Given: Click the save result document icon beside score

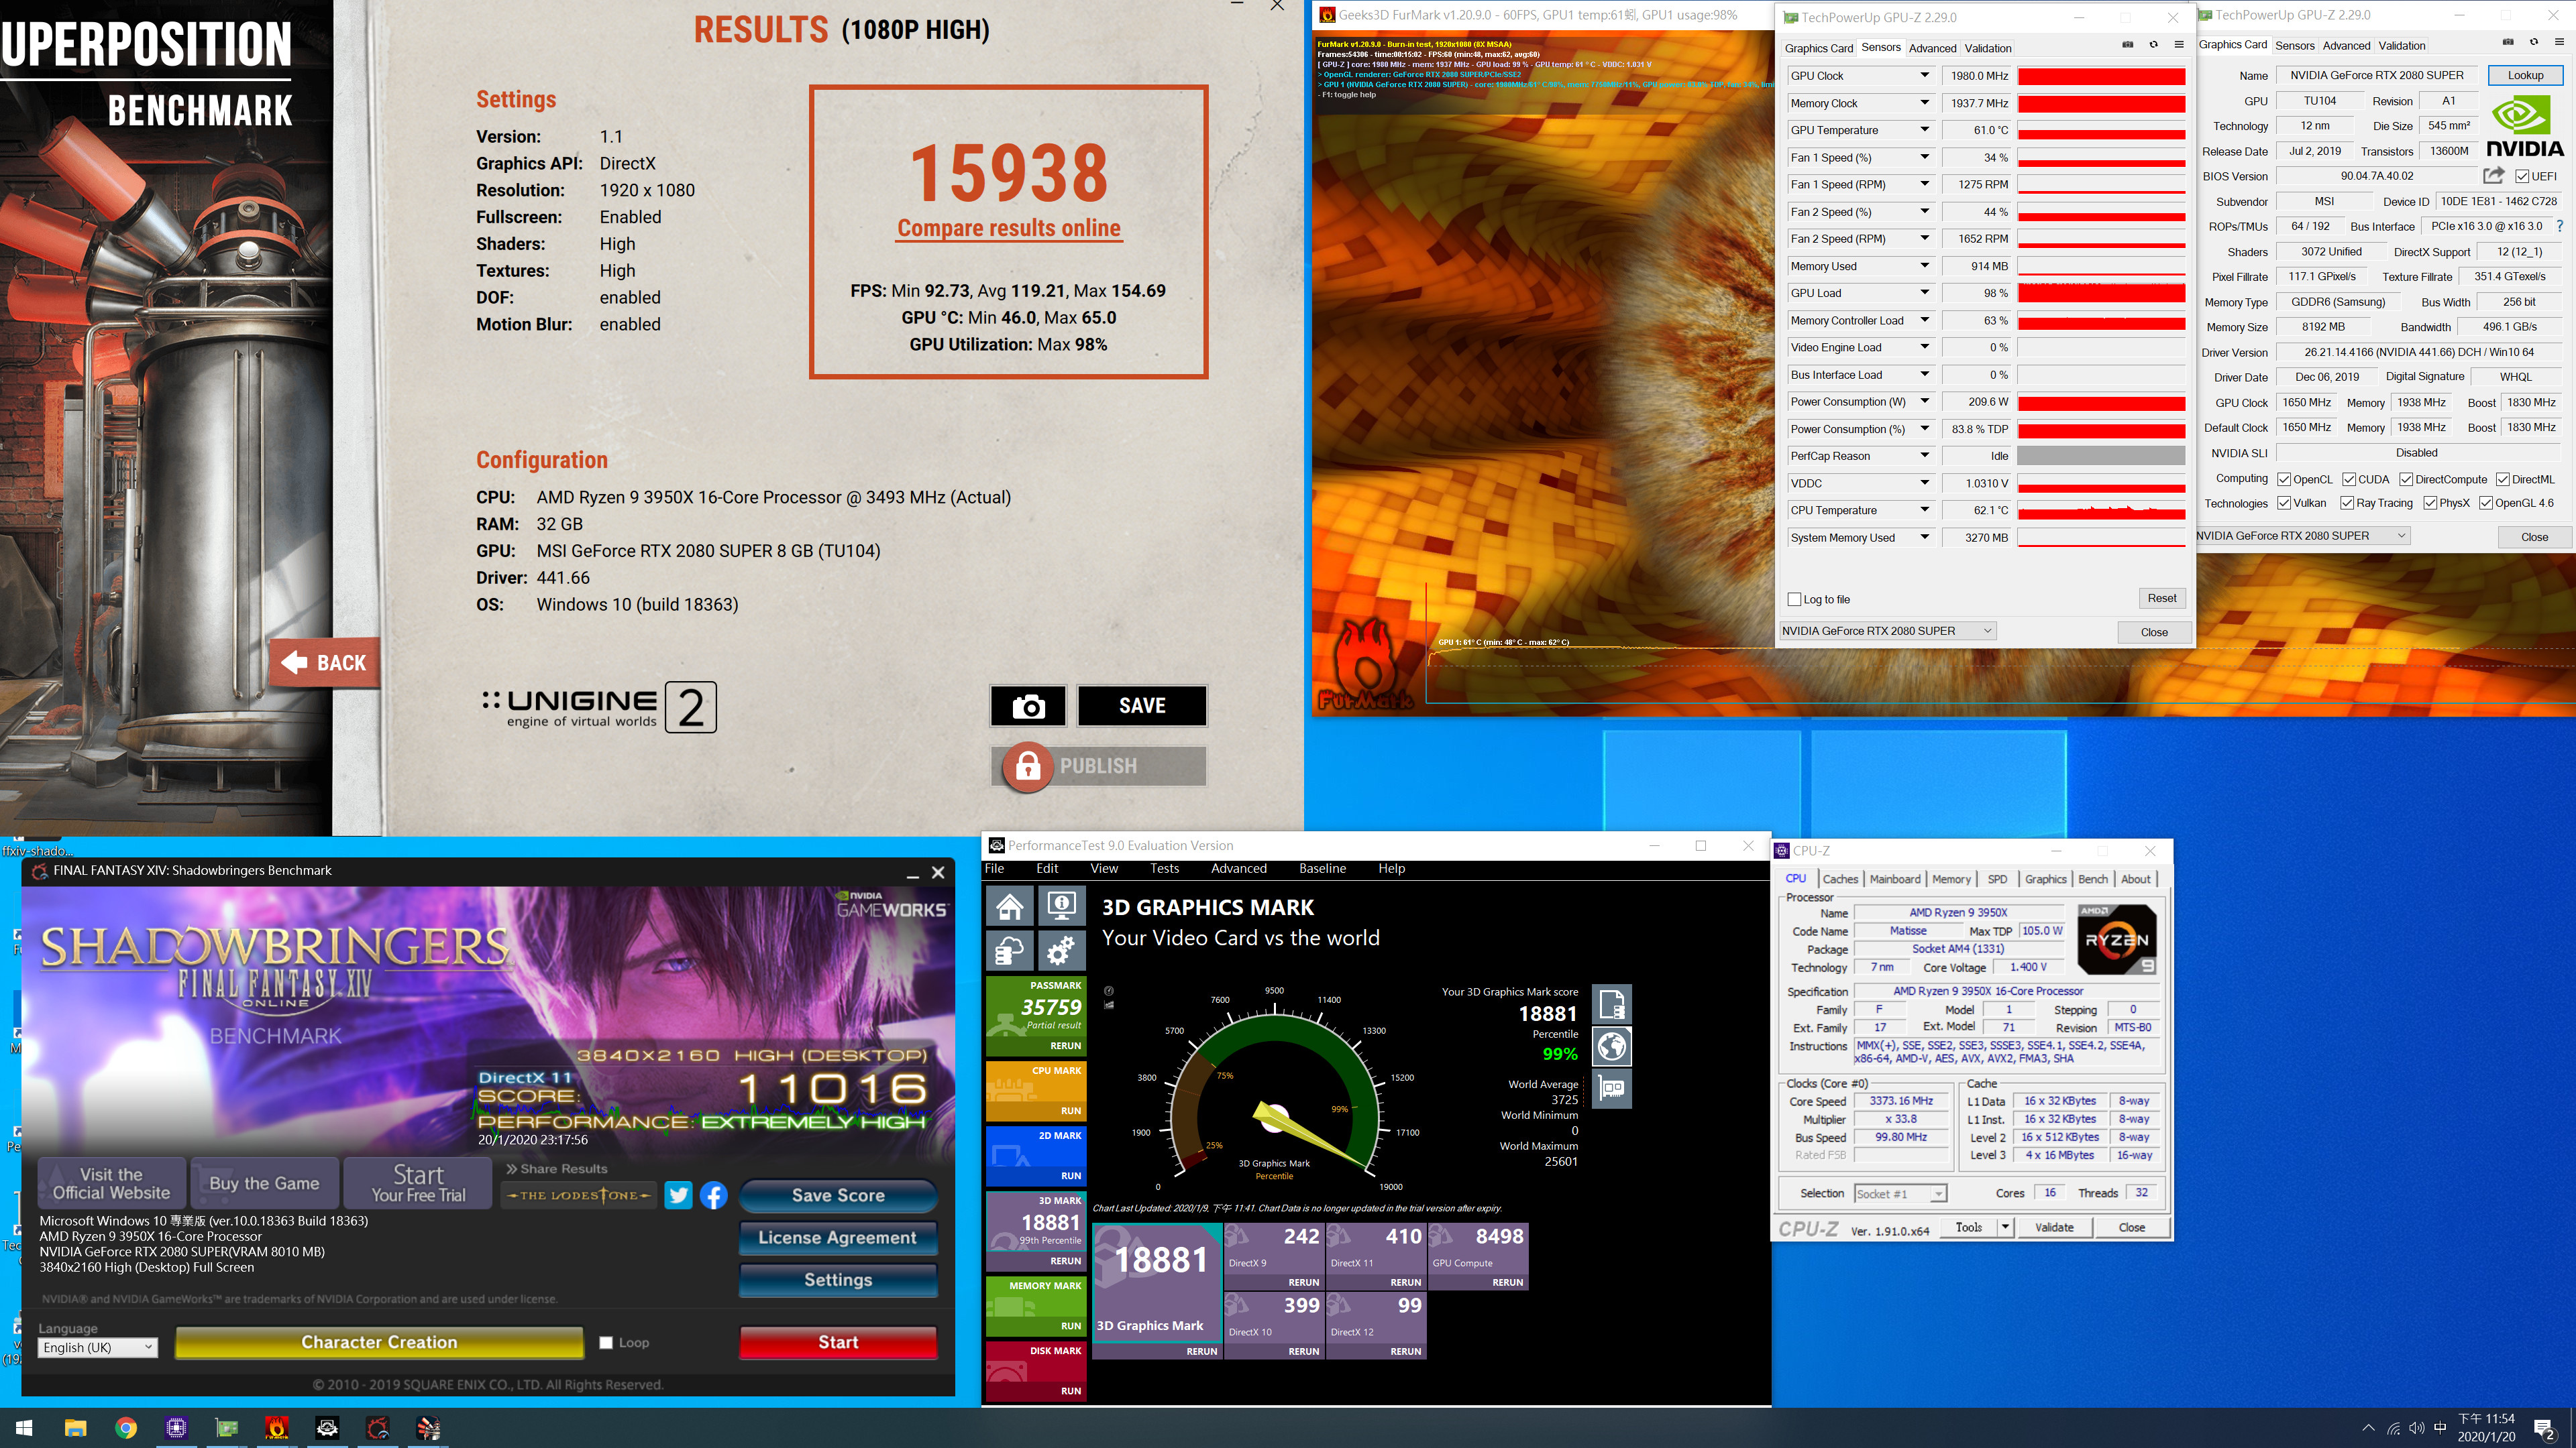Looking at the screenshot, I should pyautogui.click(x=1612, y=1004).
